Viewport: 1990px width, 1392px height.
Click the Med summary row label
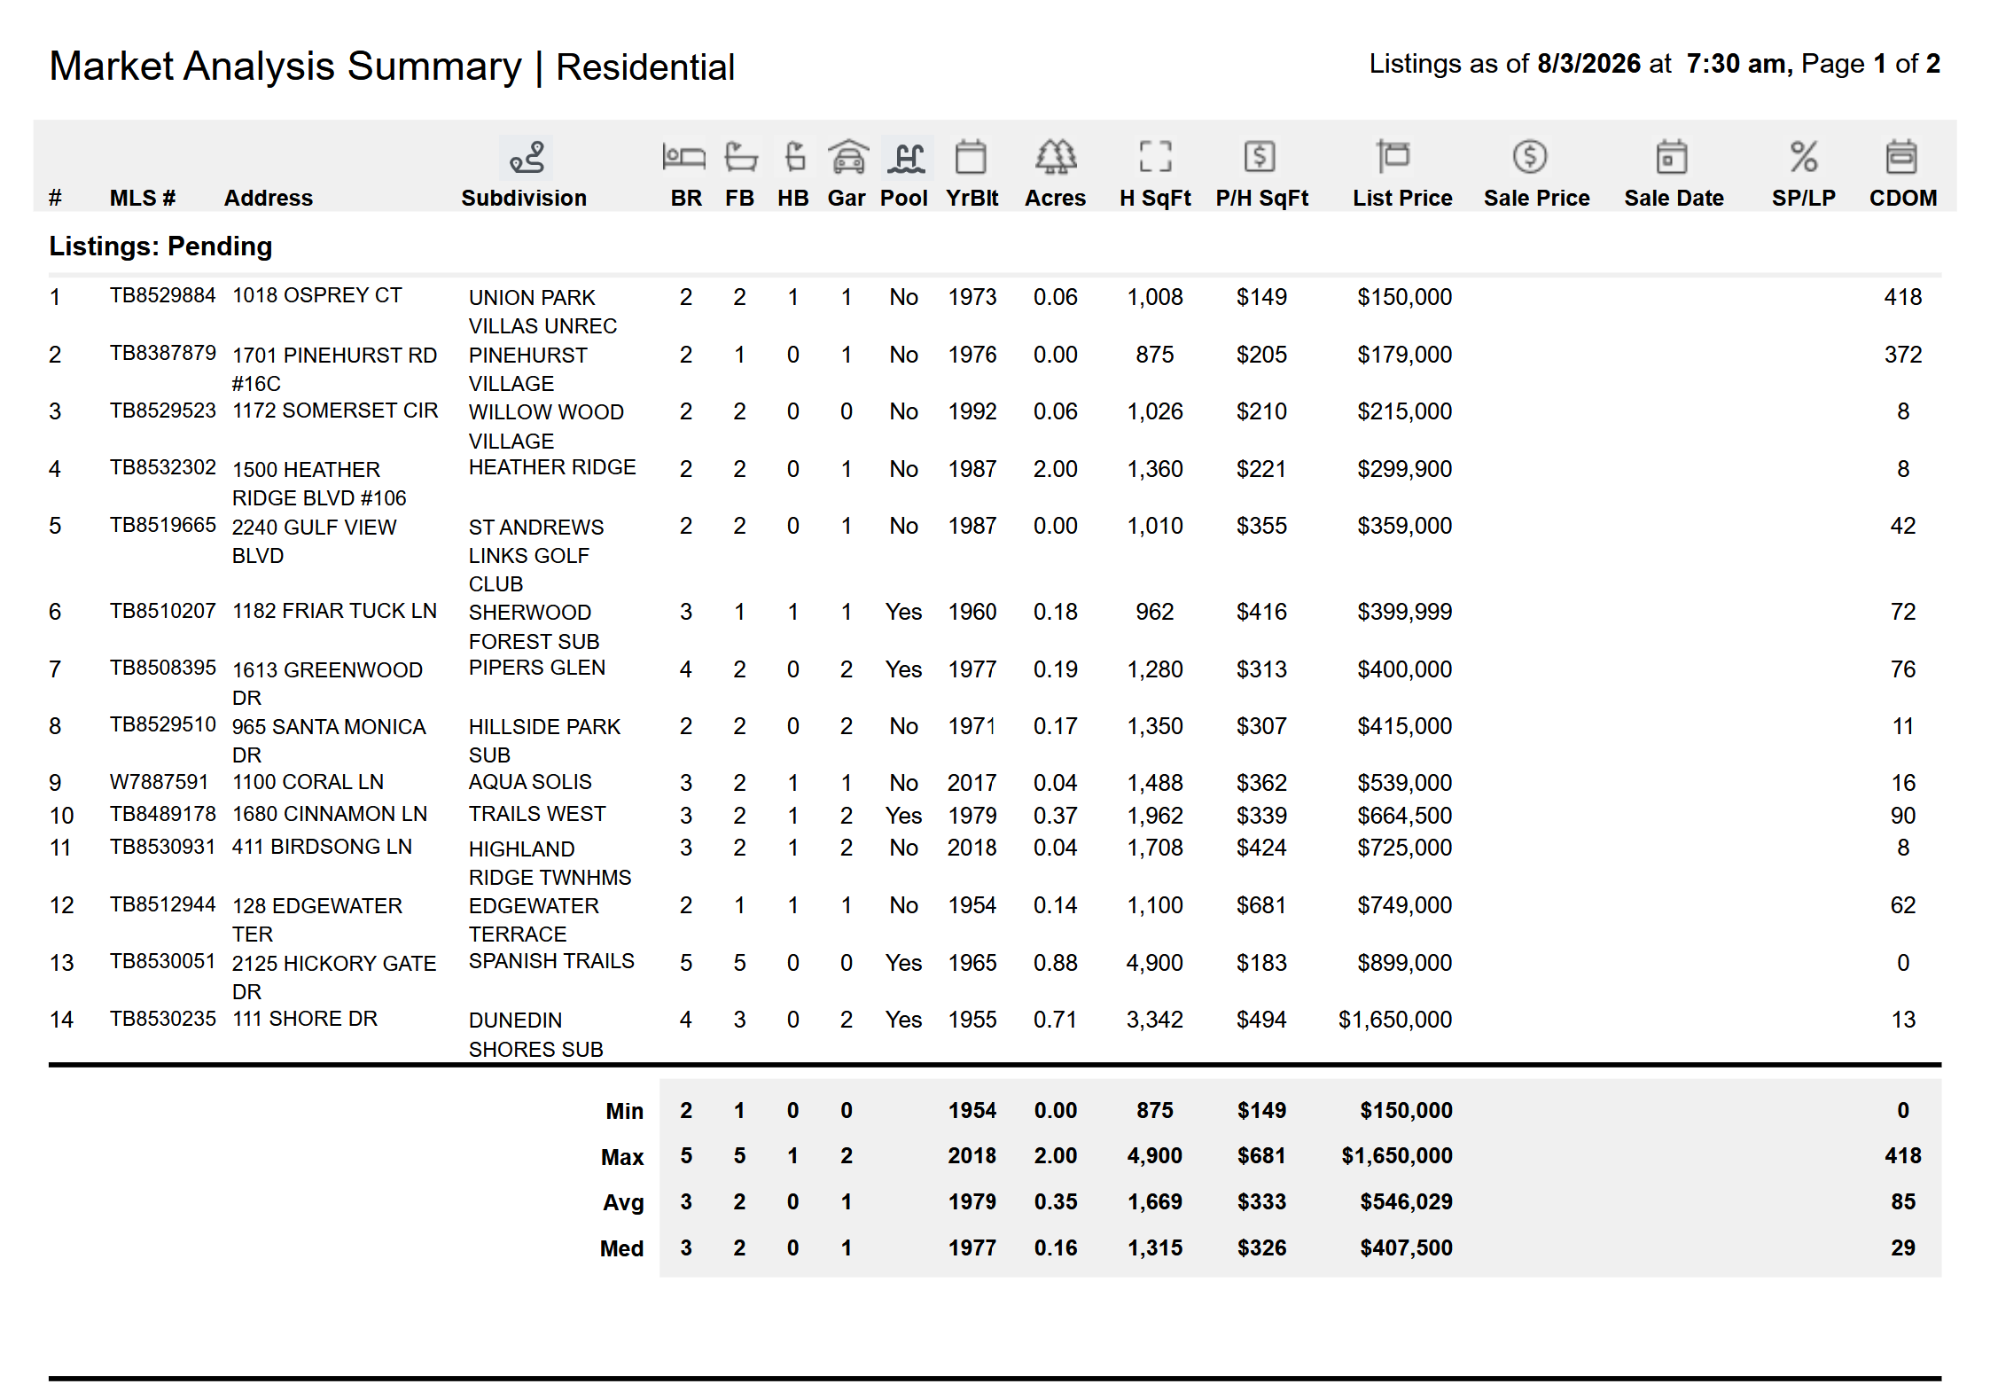click(621, 1248)
